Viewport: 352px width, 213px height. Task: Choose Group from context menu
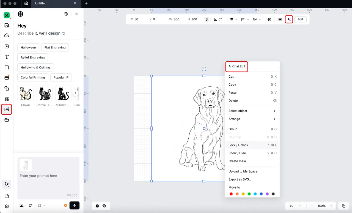tap(252, 129)
